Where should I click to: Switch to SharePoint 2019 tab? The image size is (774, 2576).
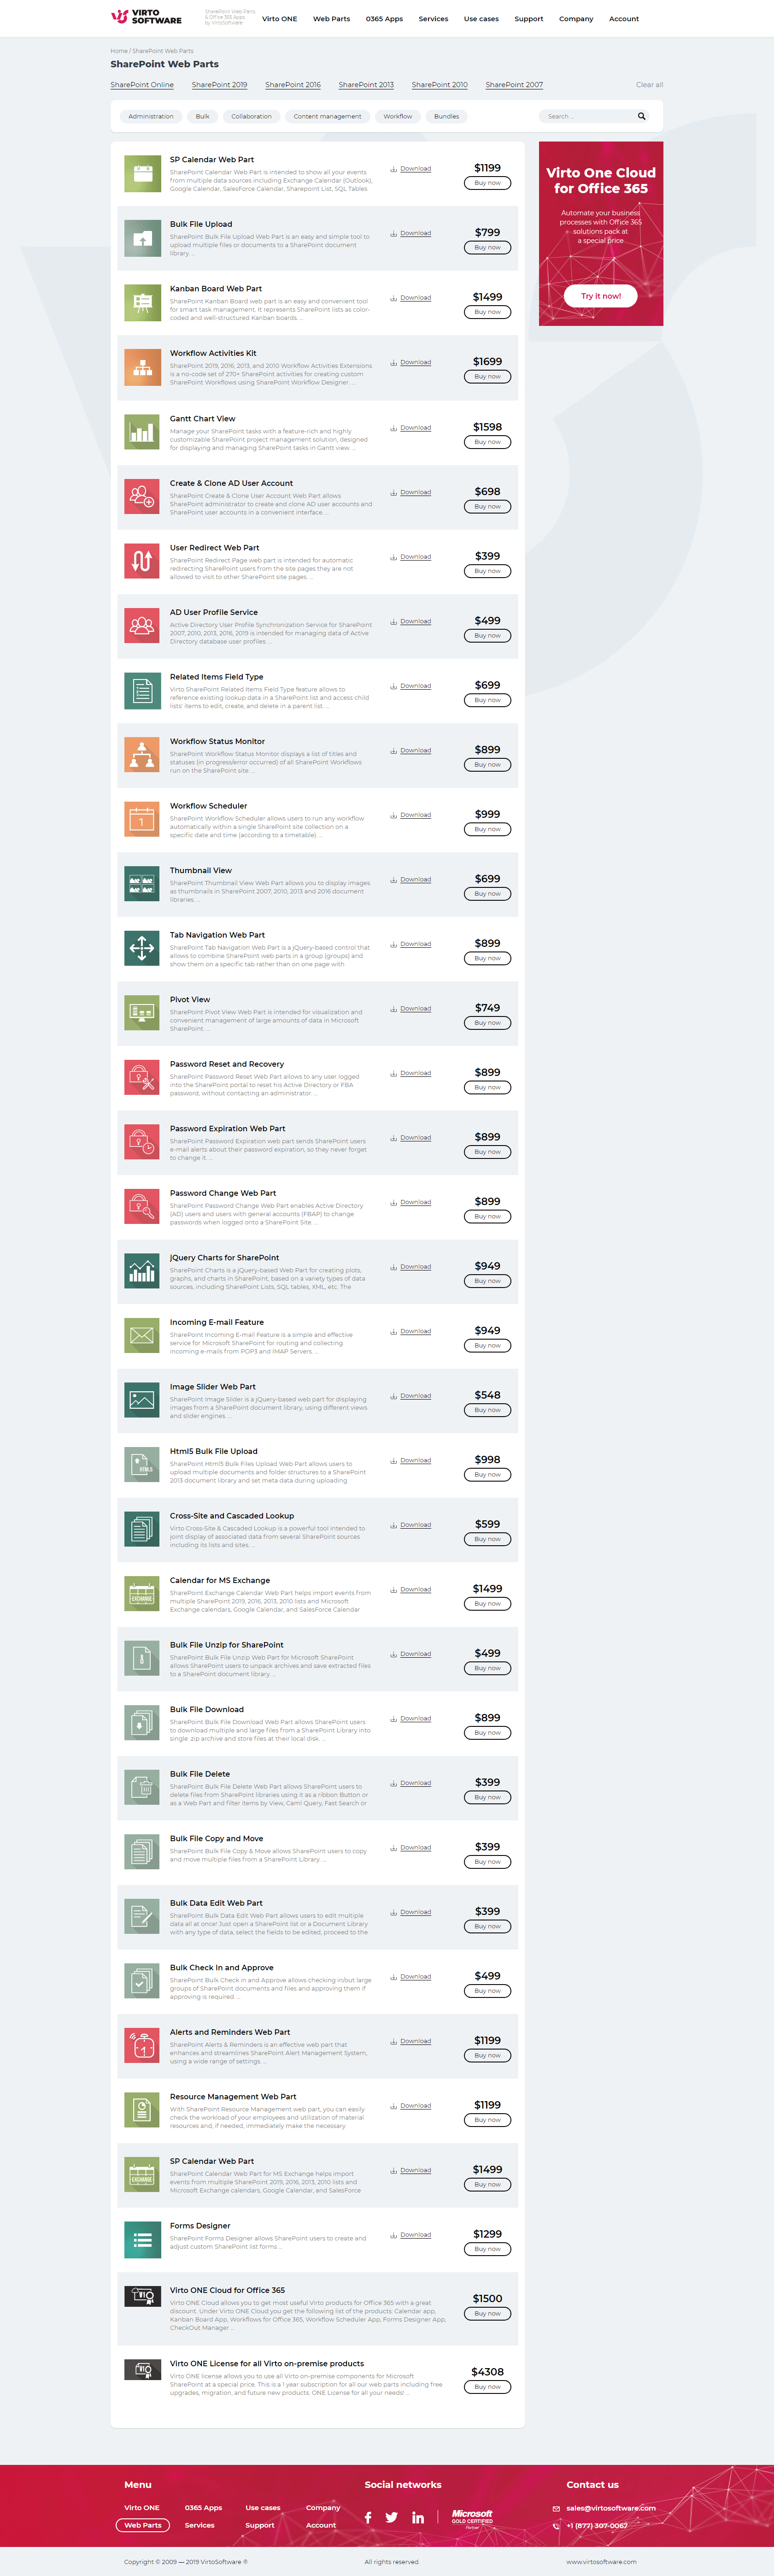click(219, 85)
